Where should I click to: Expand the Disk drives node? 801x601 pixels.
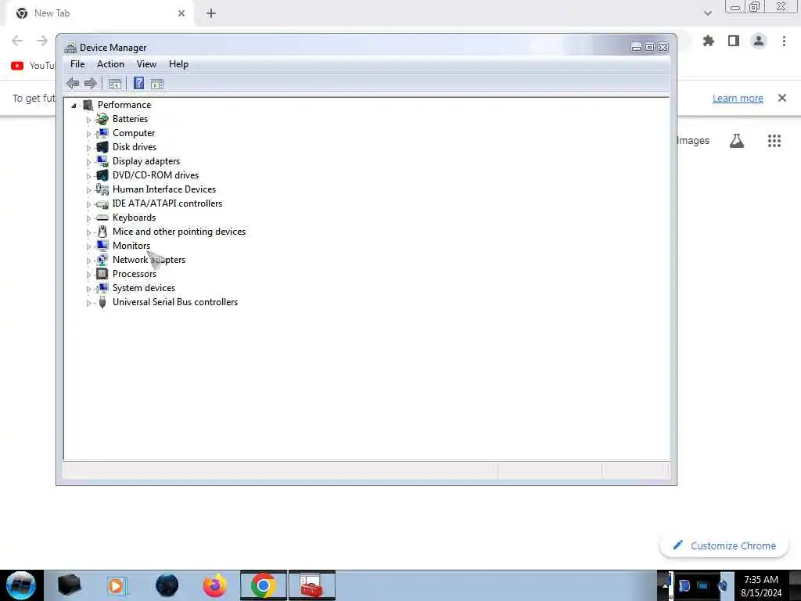tap(88, 148)
